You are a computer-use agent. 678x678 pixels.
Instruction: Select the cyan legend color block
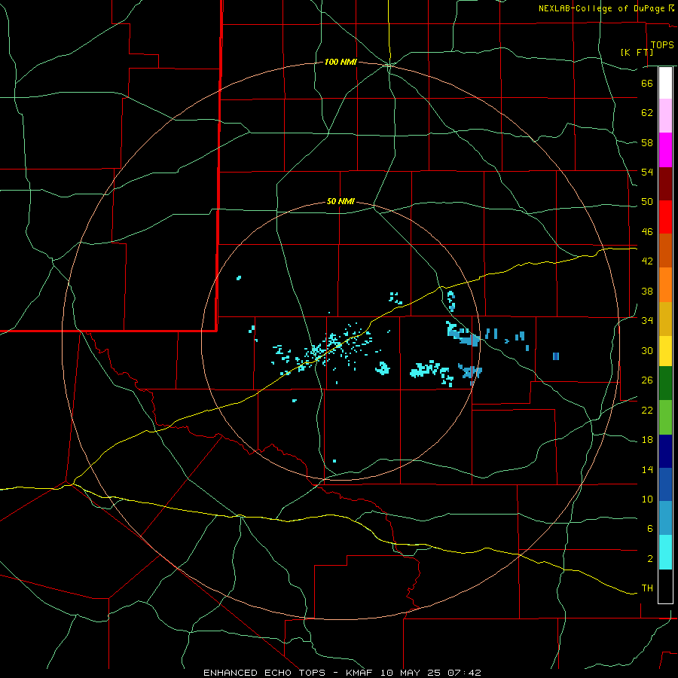click(x=665, y=552)
